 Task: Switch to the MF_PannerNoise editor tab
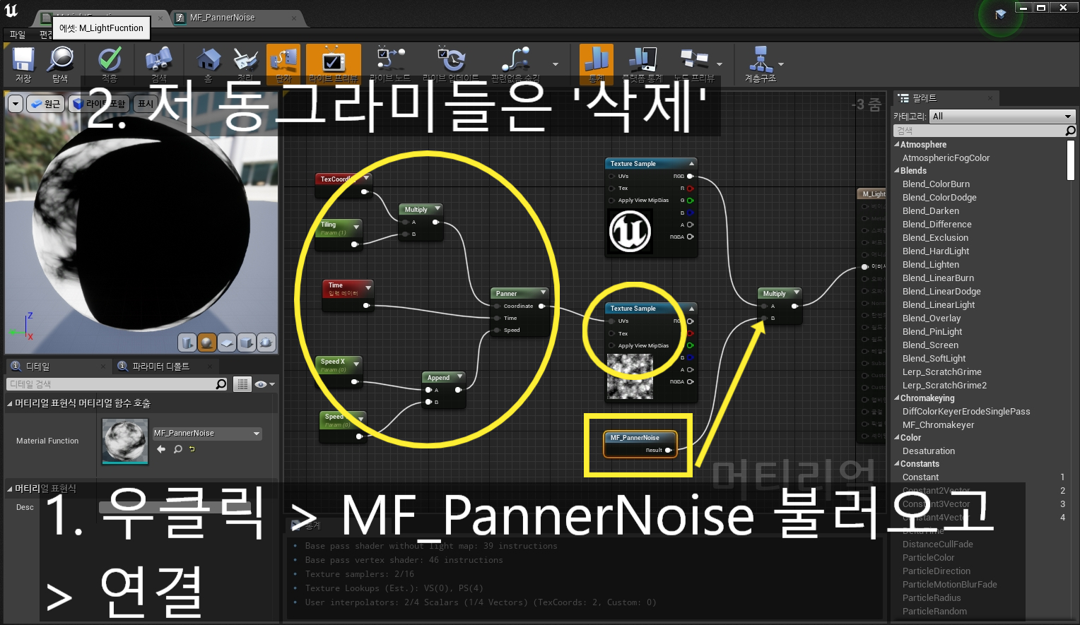pyautogui.click(x=222, y=18)
